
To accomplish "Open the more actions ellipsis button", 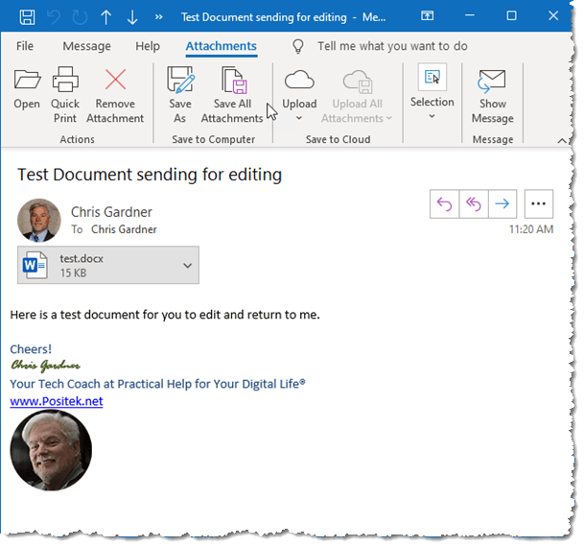I will pyautogui.click(x=538, y=203).
